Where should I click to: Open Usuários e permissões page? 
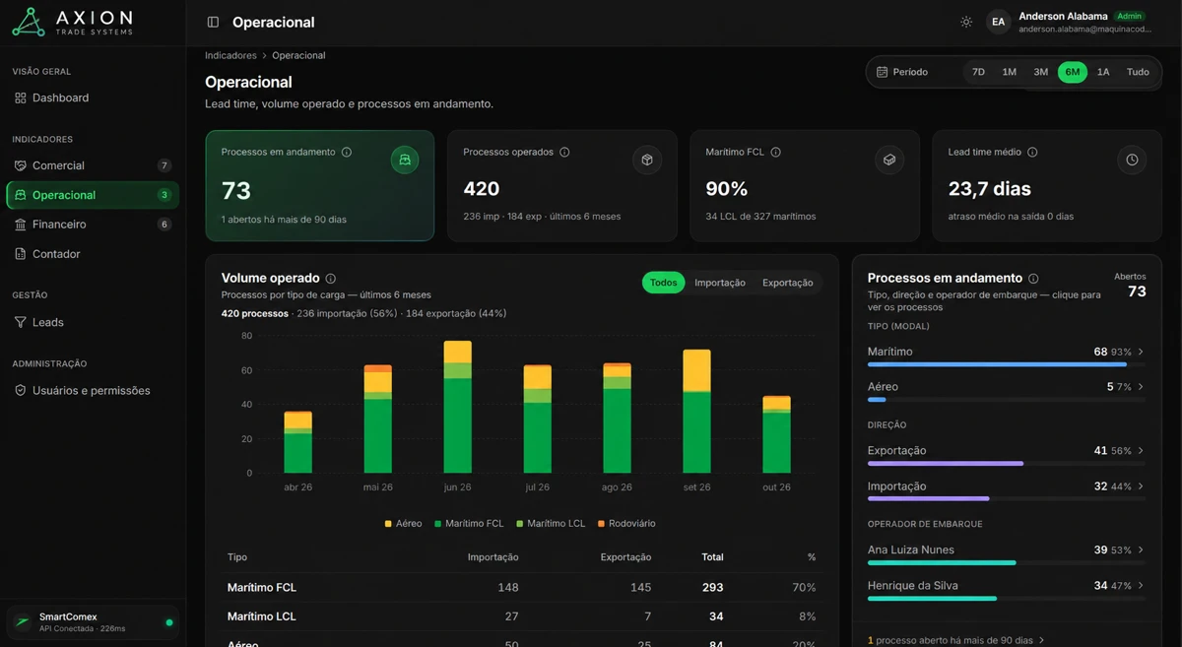[x=93, y=390]
